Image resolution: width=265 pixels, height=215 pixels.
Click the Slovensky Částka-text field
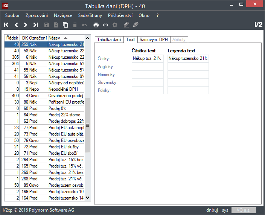point(148,82)
